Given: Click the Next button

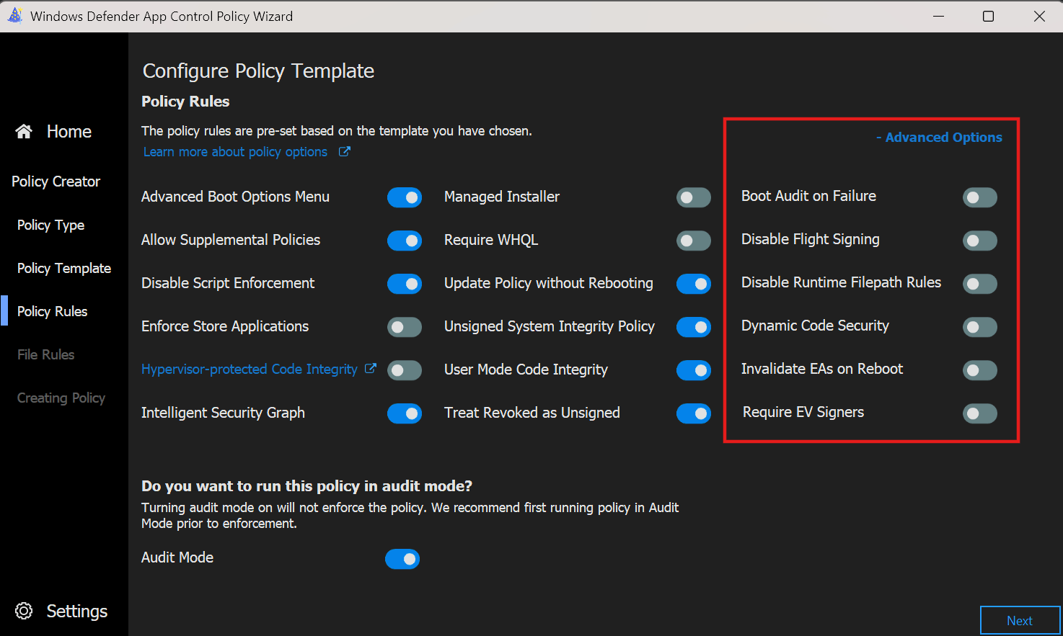Looking at the screenshot, I should point(1019,620).
